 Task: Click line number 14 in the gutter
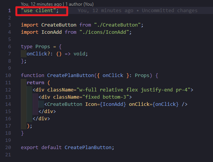(x=8, y=104)
